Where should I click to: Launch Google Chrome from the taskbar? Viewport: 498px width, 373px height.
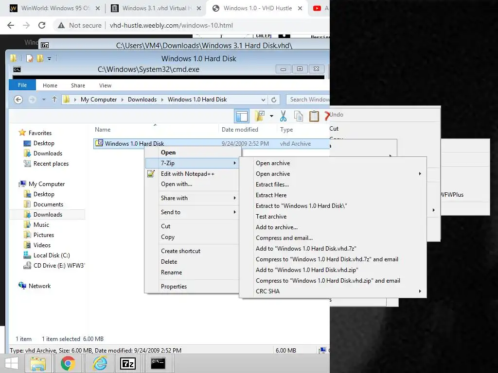tap(68, 363)
